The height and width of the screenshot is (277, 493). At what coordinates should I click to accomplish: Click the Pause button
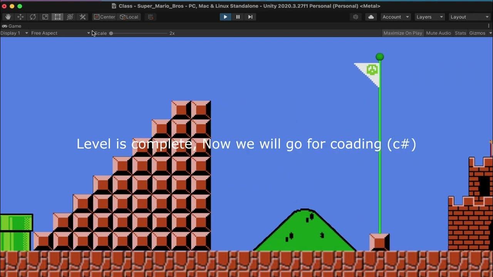pos(238,17)
